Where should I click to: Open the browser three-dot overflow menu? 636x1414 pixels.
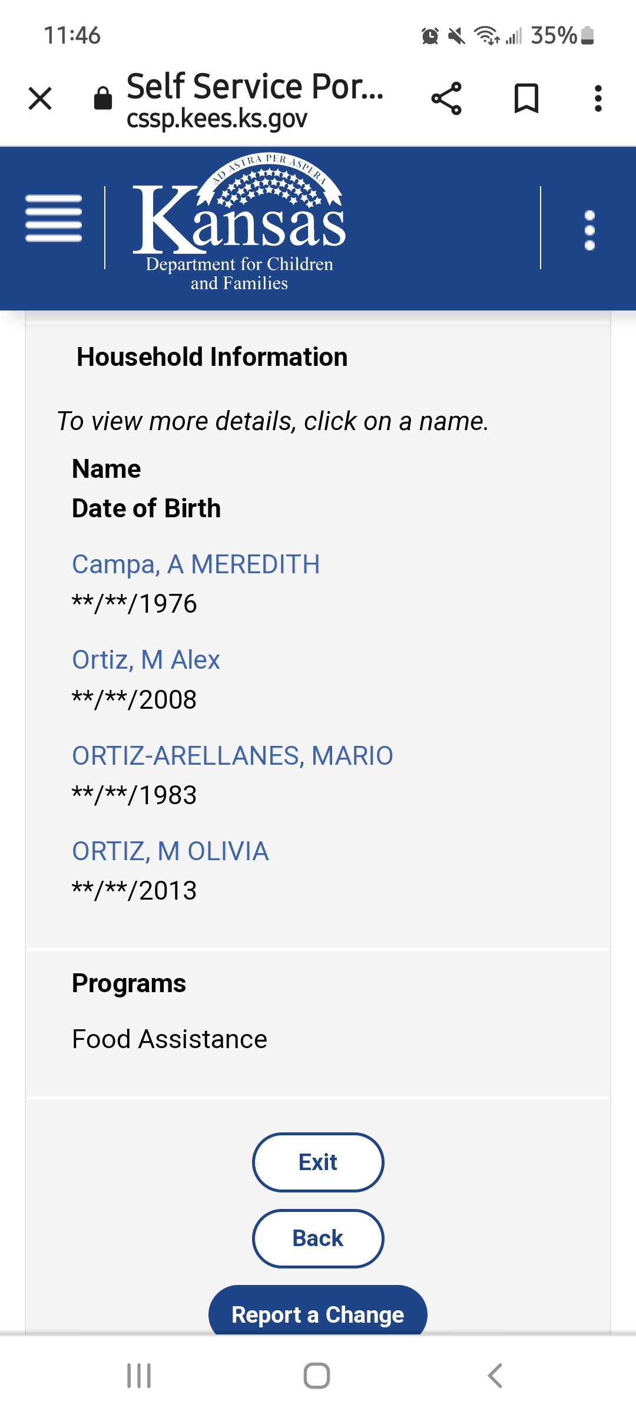(598, 98)
